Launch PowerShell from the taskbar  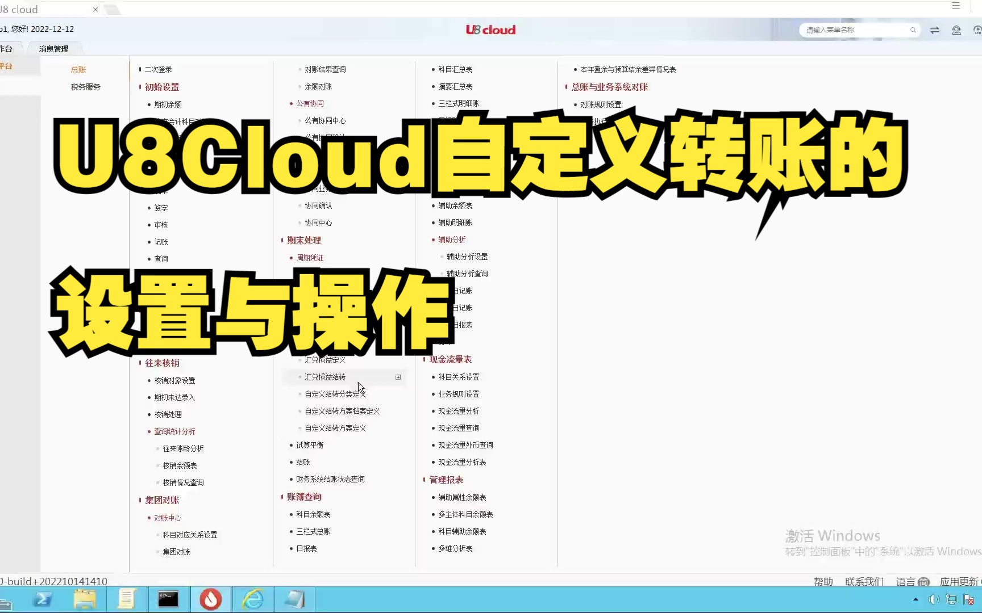[43, 599]
